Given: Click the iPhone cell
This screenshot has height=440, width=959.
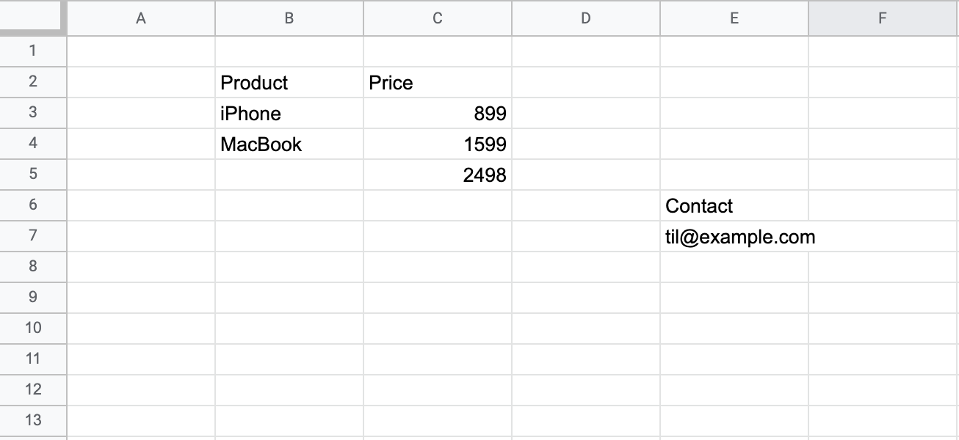Looking at the screenshot, I should pos(289,114).
